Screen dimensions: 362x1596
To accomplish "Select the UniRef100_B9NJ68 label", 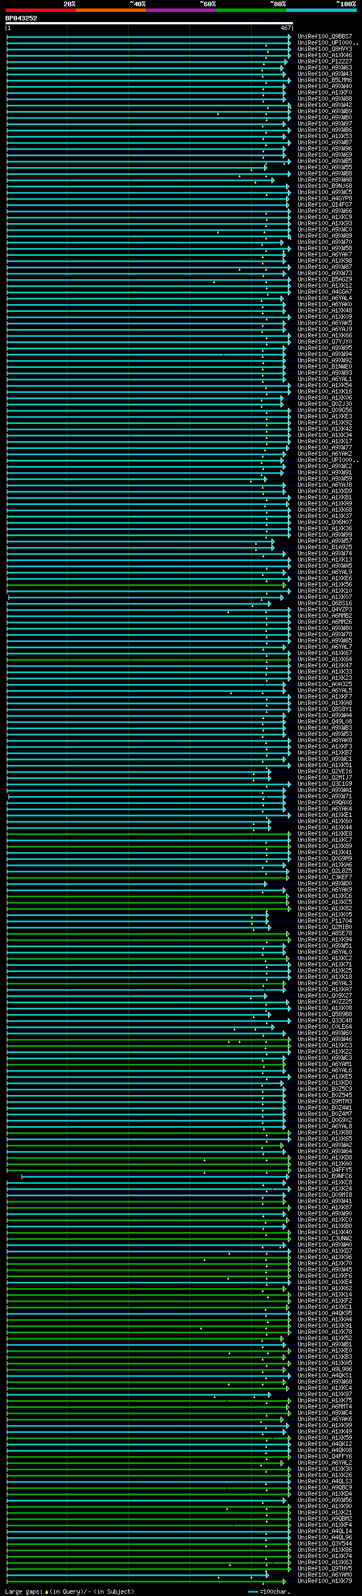I will (325, 186).
